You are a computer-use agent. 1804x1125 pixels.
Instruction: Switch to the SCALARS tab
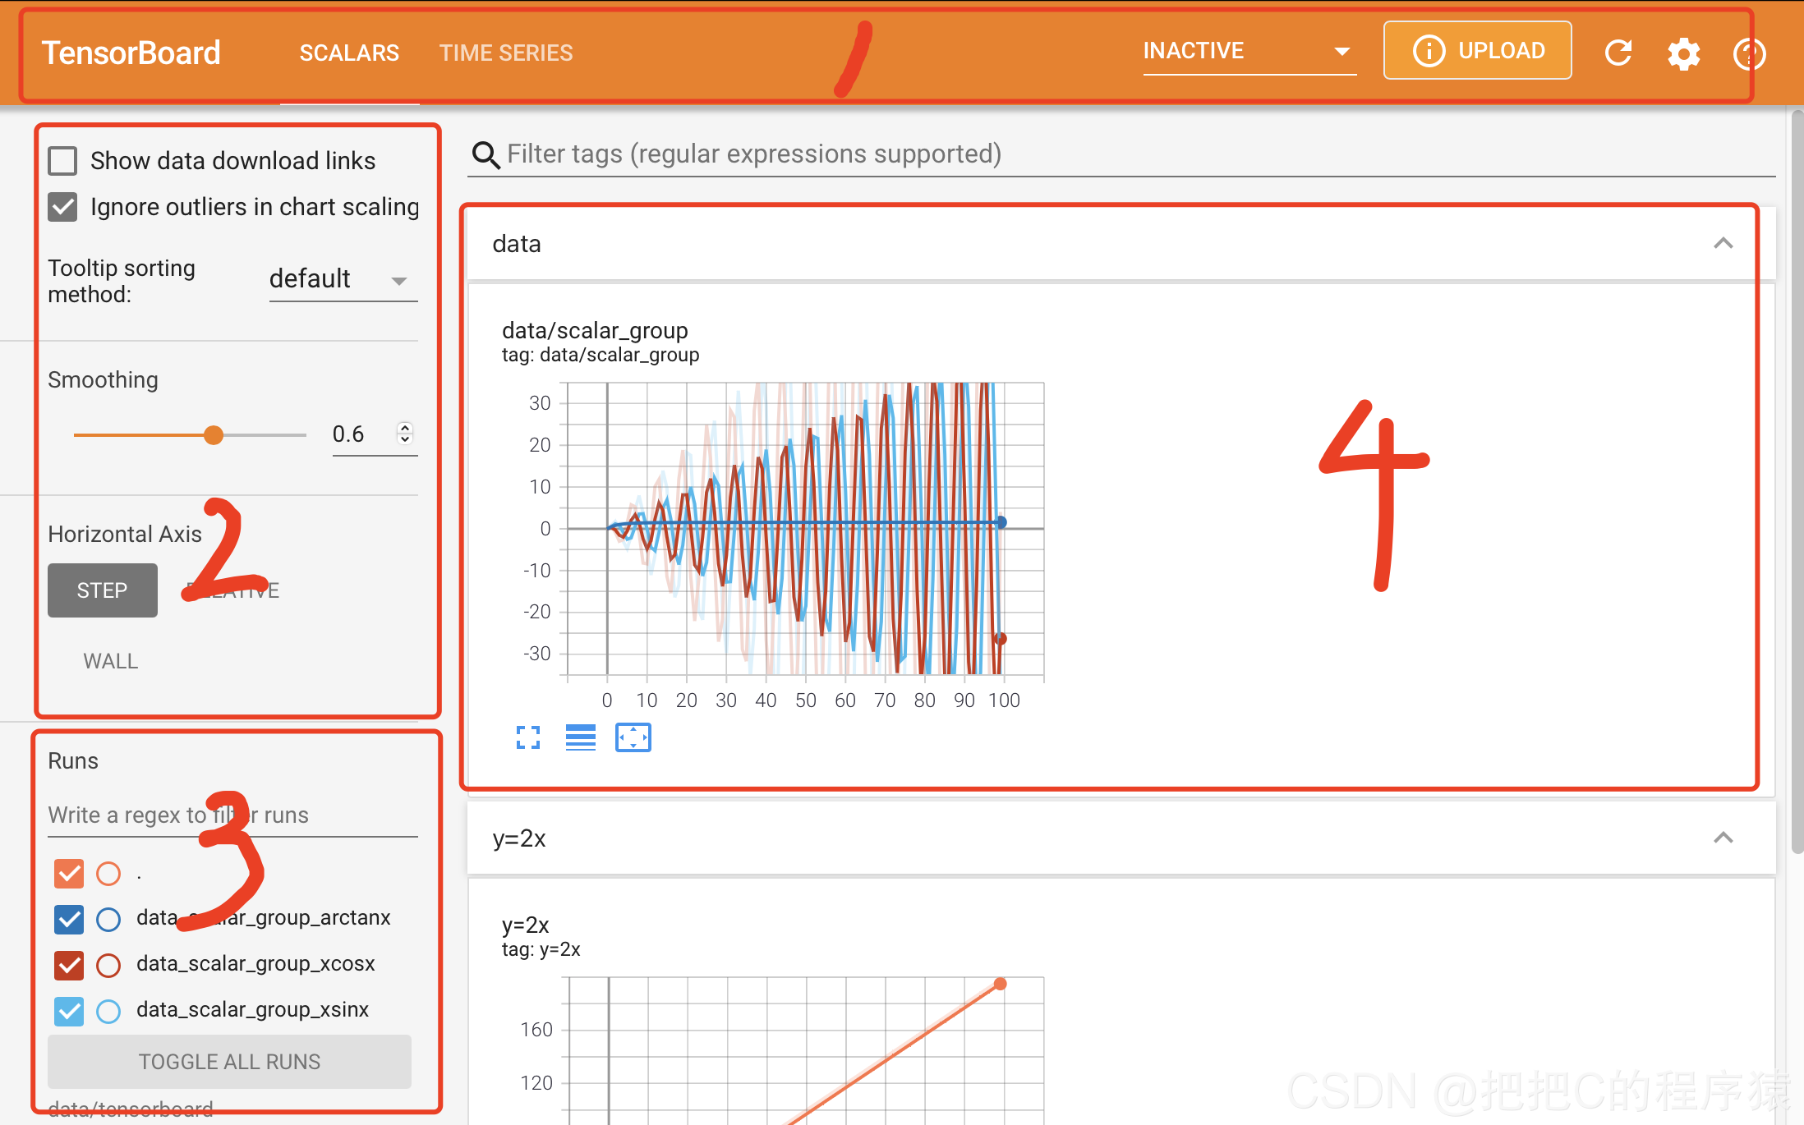348,52
